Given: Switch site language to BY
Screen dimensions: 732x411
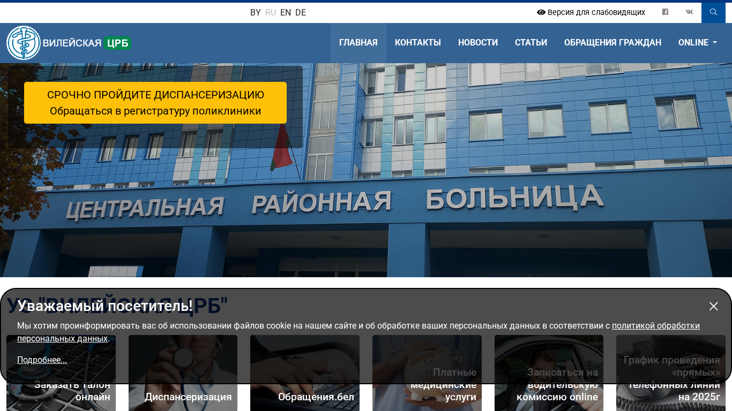Looking at the screenshot, I should tap(256, 12).
